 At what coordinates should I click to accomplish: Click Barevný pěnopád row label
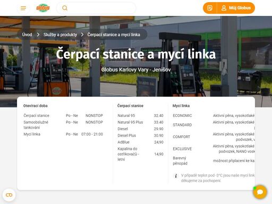[x=180, y=160]
